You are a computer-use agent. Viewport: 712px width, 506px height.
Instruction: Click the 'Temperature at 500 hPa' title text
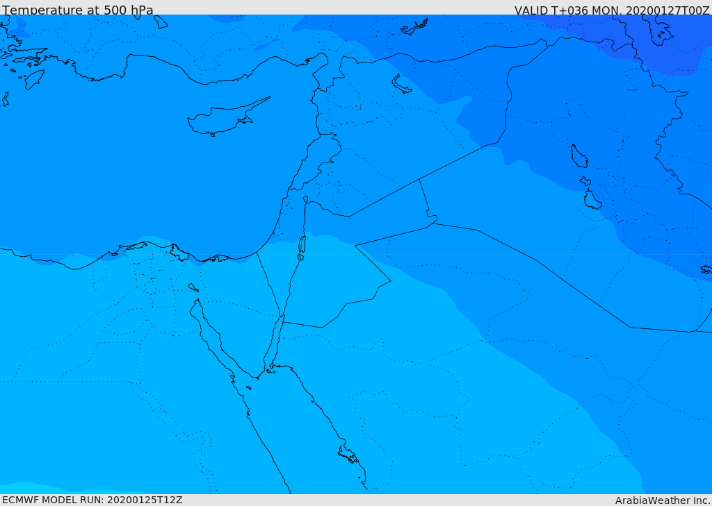coord(78,10)
